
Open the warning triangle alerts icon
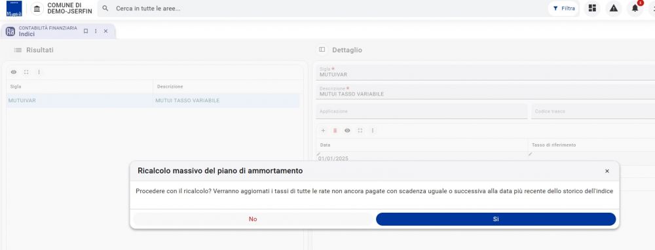[613, 9]
